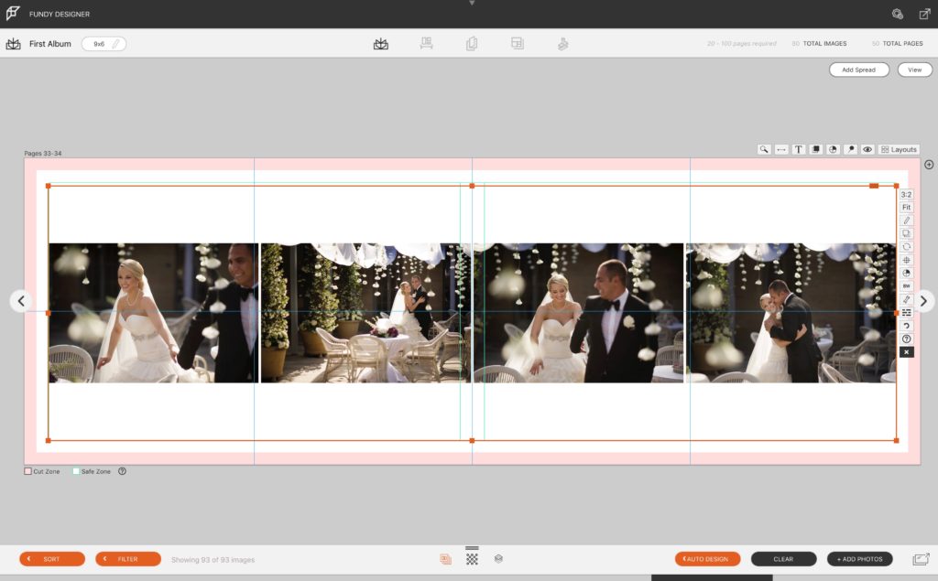Edit album size 9x6 pill
The width and height of the screenshot is (938, 581).
pos(104,44)
